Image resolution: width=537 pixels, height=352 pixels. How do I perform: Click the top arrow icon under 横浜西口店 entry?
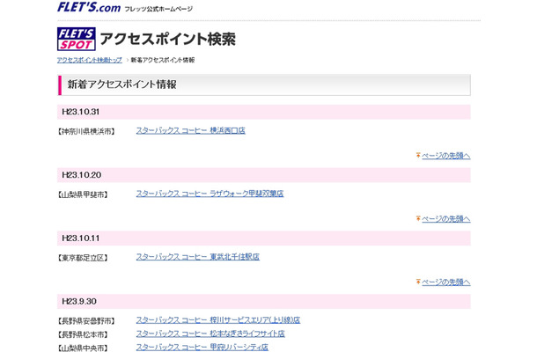point(418,155)
